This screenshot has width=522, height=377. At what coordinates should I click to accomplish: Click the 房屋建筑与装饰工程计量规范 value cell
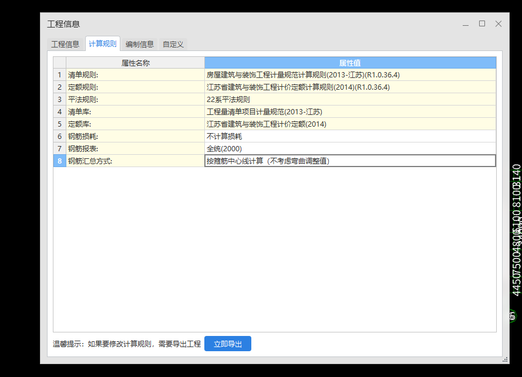coord(350,75)
